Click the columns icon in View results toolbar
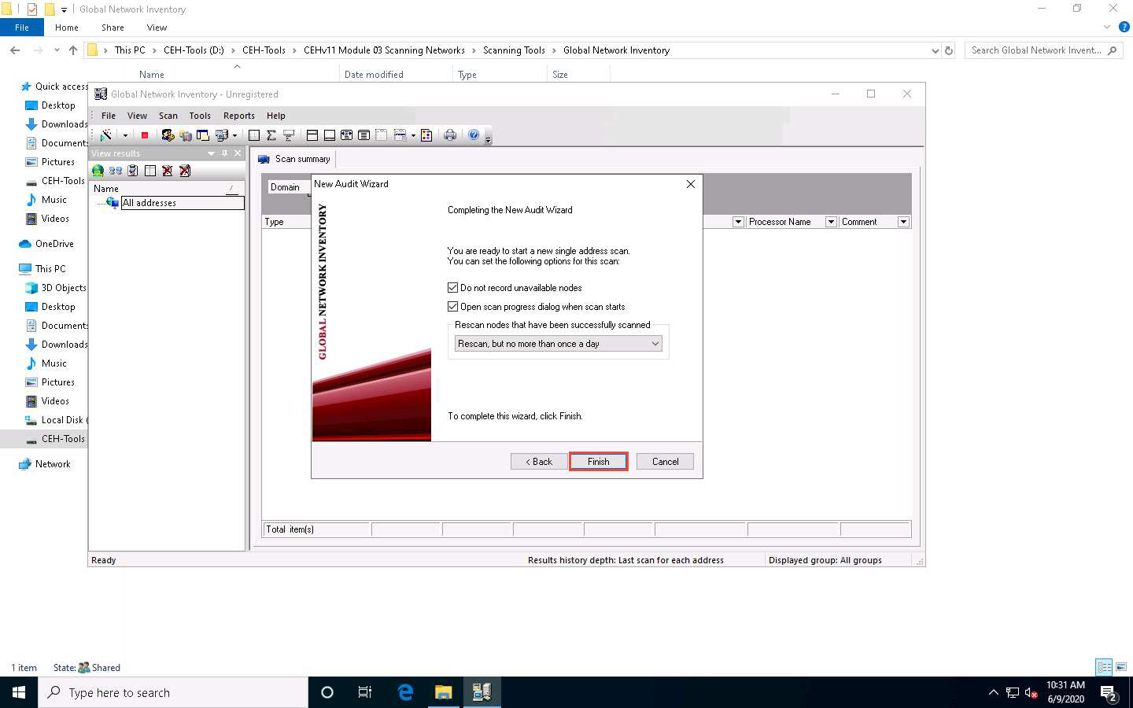The image size is (1133, 708). [150, 171]
